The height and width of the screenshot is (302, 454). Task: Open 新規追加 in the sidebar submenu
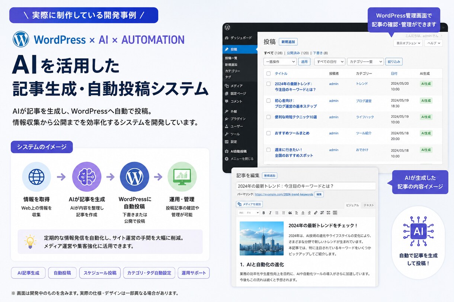231,65
